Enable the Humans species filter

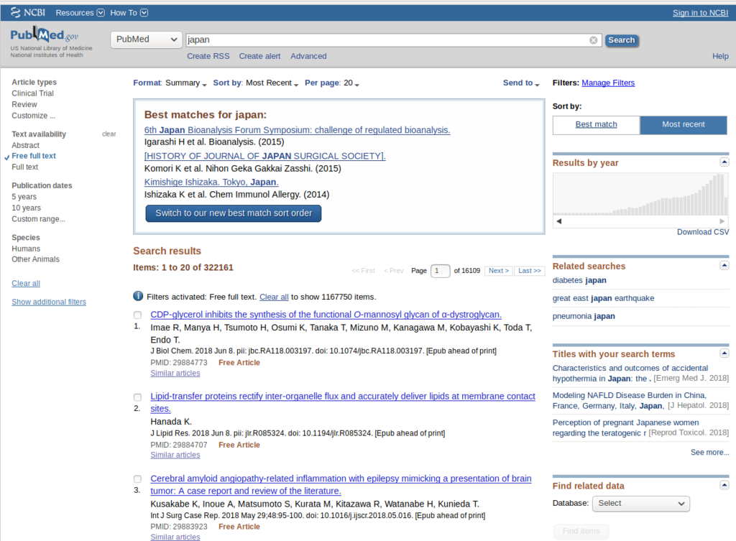pos(26,249)
